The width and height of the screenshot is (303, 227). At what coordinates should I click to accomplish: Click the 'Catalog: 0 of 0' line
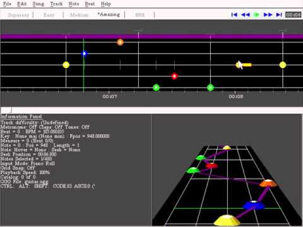point(18,177)
